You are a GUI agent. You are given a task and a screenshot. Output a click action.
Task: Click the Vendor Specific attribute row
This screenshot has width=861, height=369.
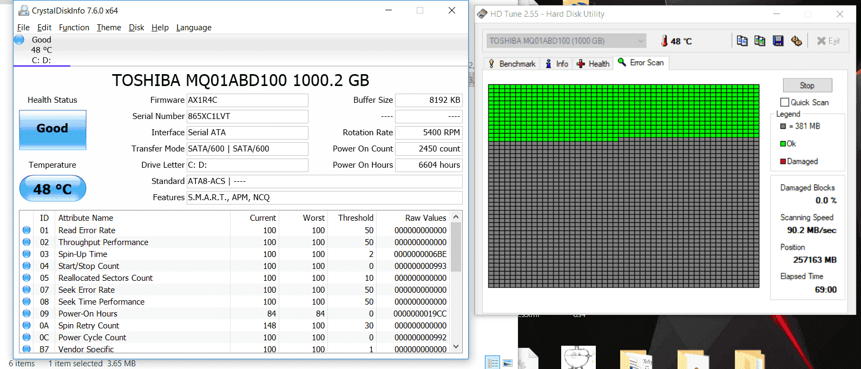[x=235, y=349]
